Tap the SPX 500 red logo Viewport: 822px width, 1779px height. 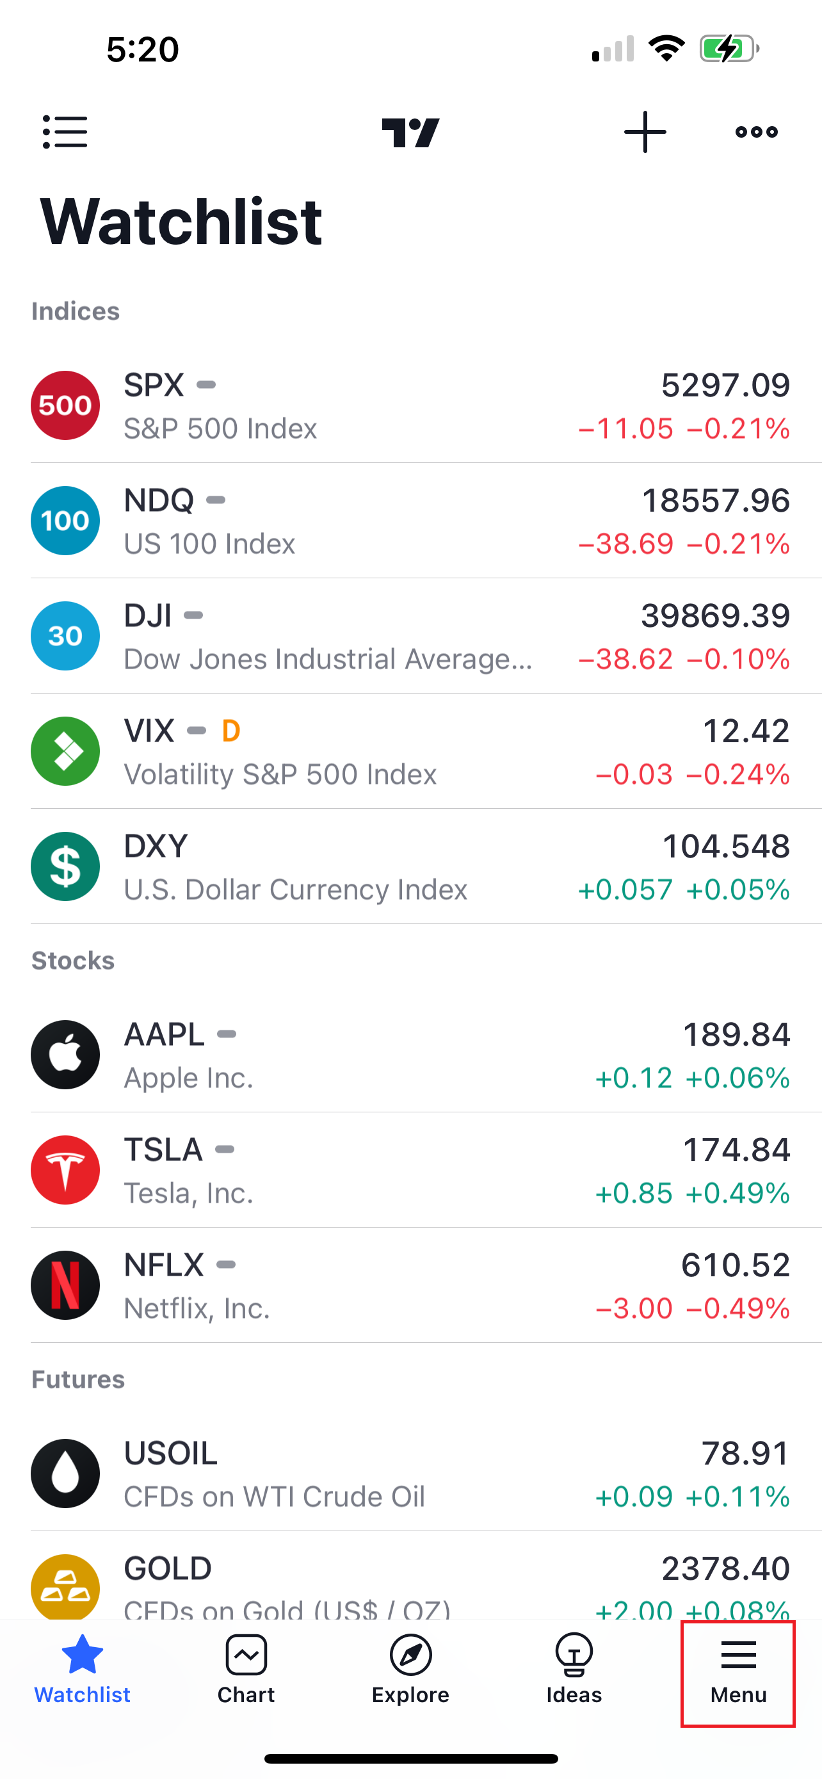click(65, 405)
